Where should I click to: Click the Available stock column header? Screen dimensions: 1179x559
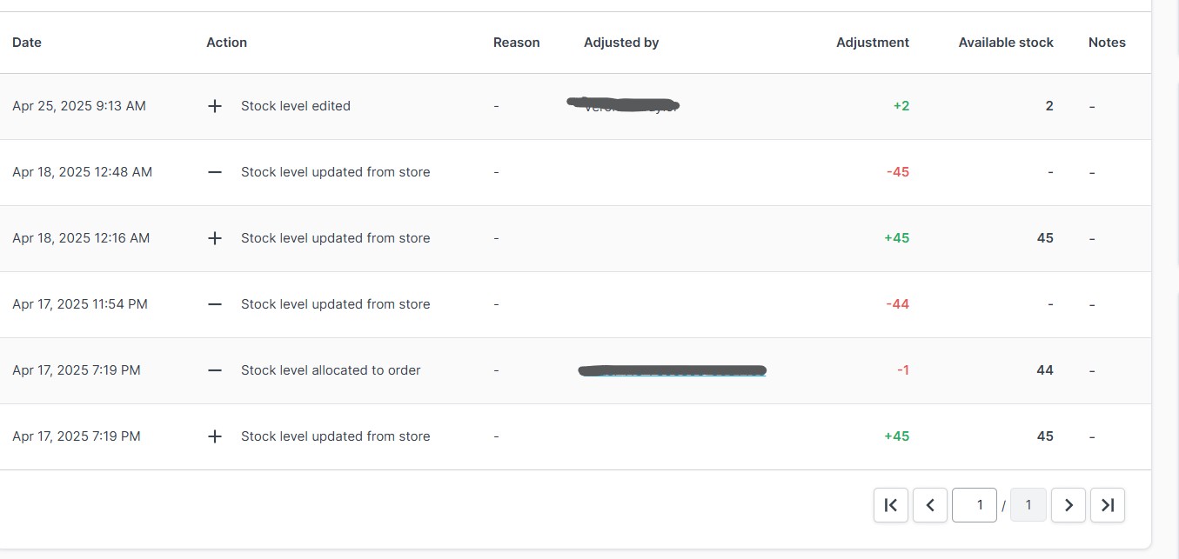coord(1005,43)
